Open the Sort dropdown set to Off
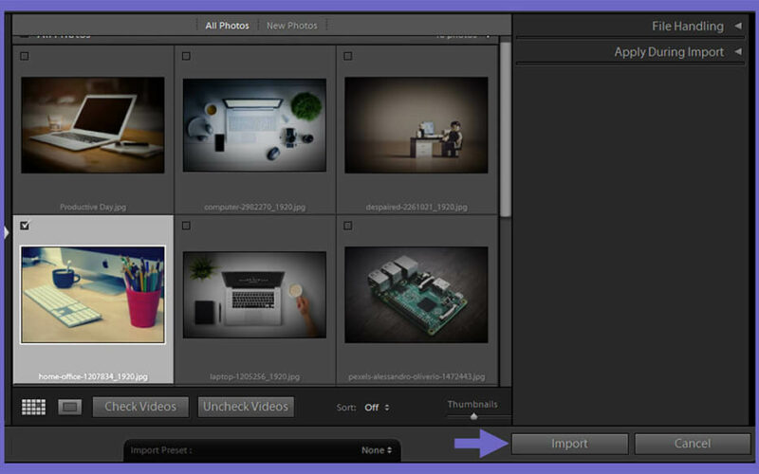The image size is (759, 474). [x=377, y=408]
